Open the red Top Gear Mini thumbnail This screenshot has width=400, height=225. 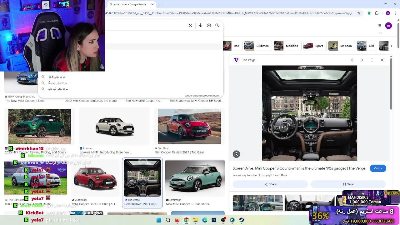pyautogui.click(x=189, y=126)
